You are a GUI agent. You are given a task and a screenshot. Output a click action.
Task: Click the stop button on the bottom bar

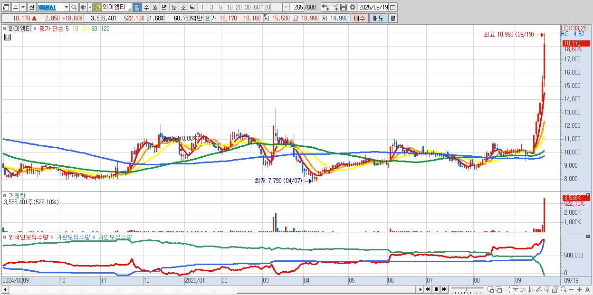[x=436, y=289]
